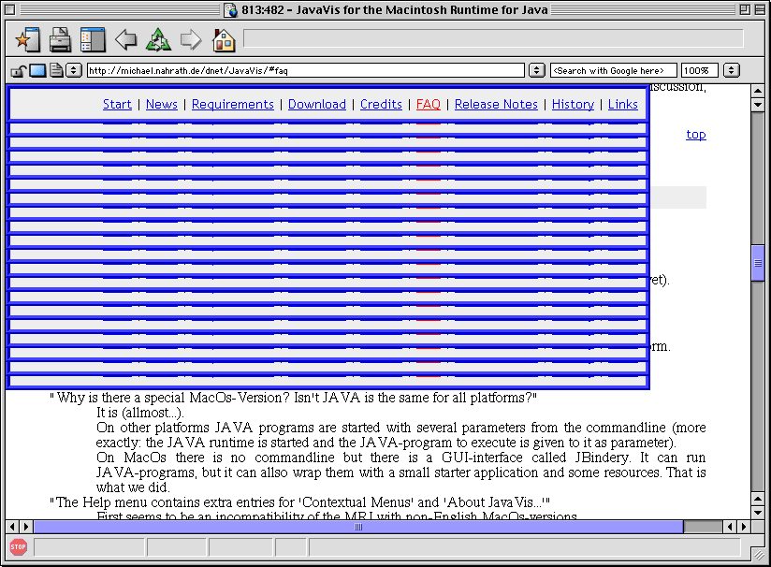
Task: Click the text 'It is (allmost...).'
Action: (x=140, y=413)
